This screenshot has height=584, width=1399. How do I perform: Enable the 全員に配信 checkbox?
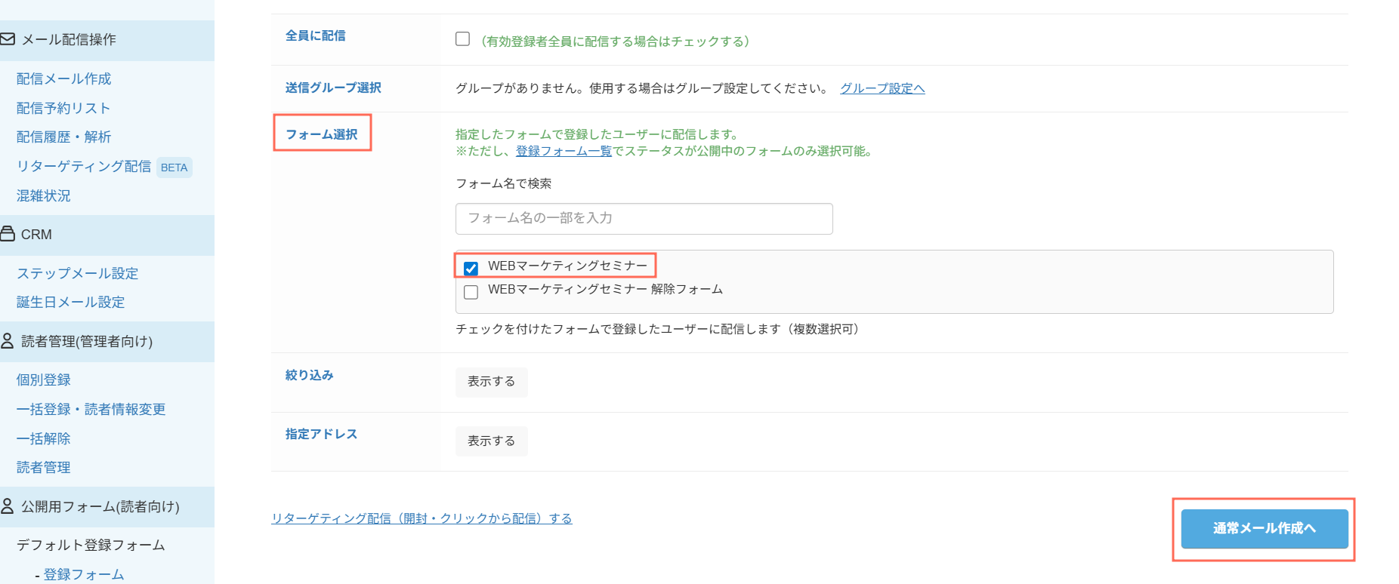(463, 39)
